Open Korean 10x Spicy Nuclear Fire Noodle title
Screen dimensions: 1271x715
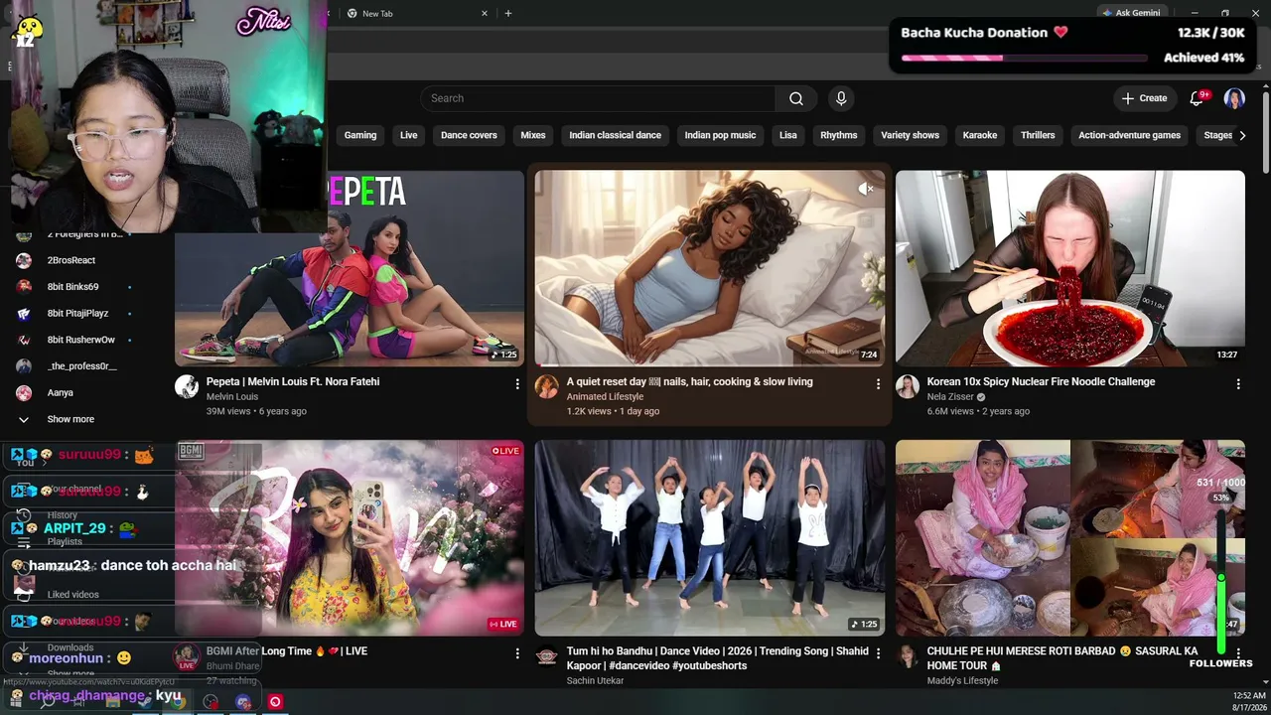[x=1041, y=381]
